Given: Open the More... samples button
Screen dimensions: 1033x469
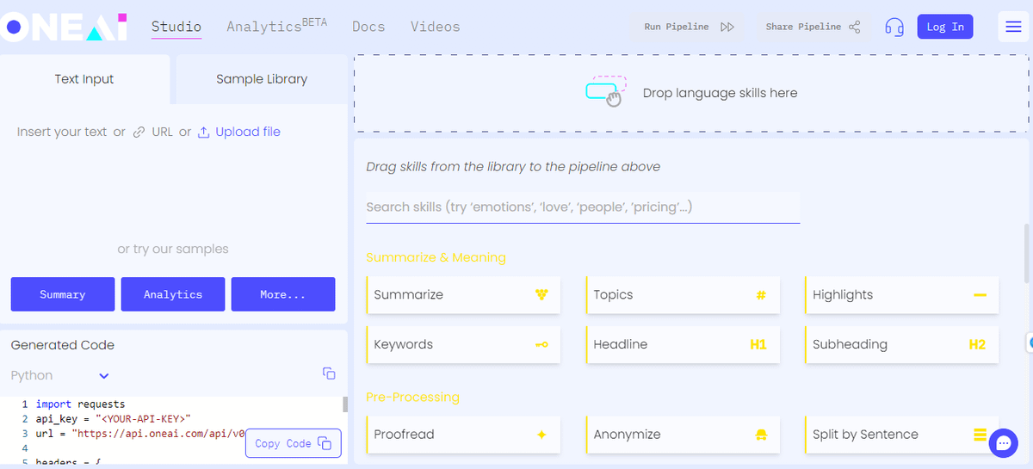Looking at the screenshot, I should (x=282, y=294).
